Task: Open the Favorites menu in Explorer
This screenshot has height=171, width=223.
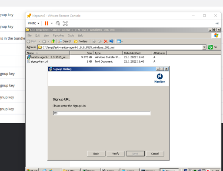Action: tap(58, 35)
